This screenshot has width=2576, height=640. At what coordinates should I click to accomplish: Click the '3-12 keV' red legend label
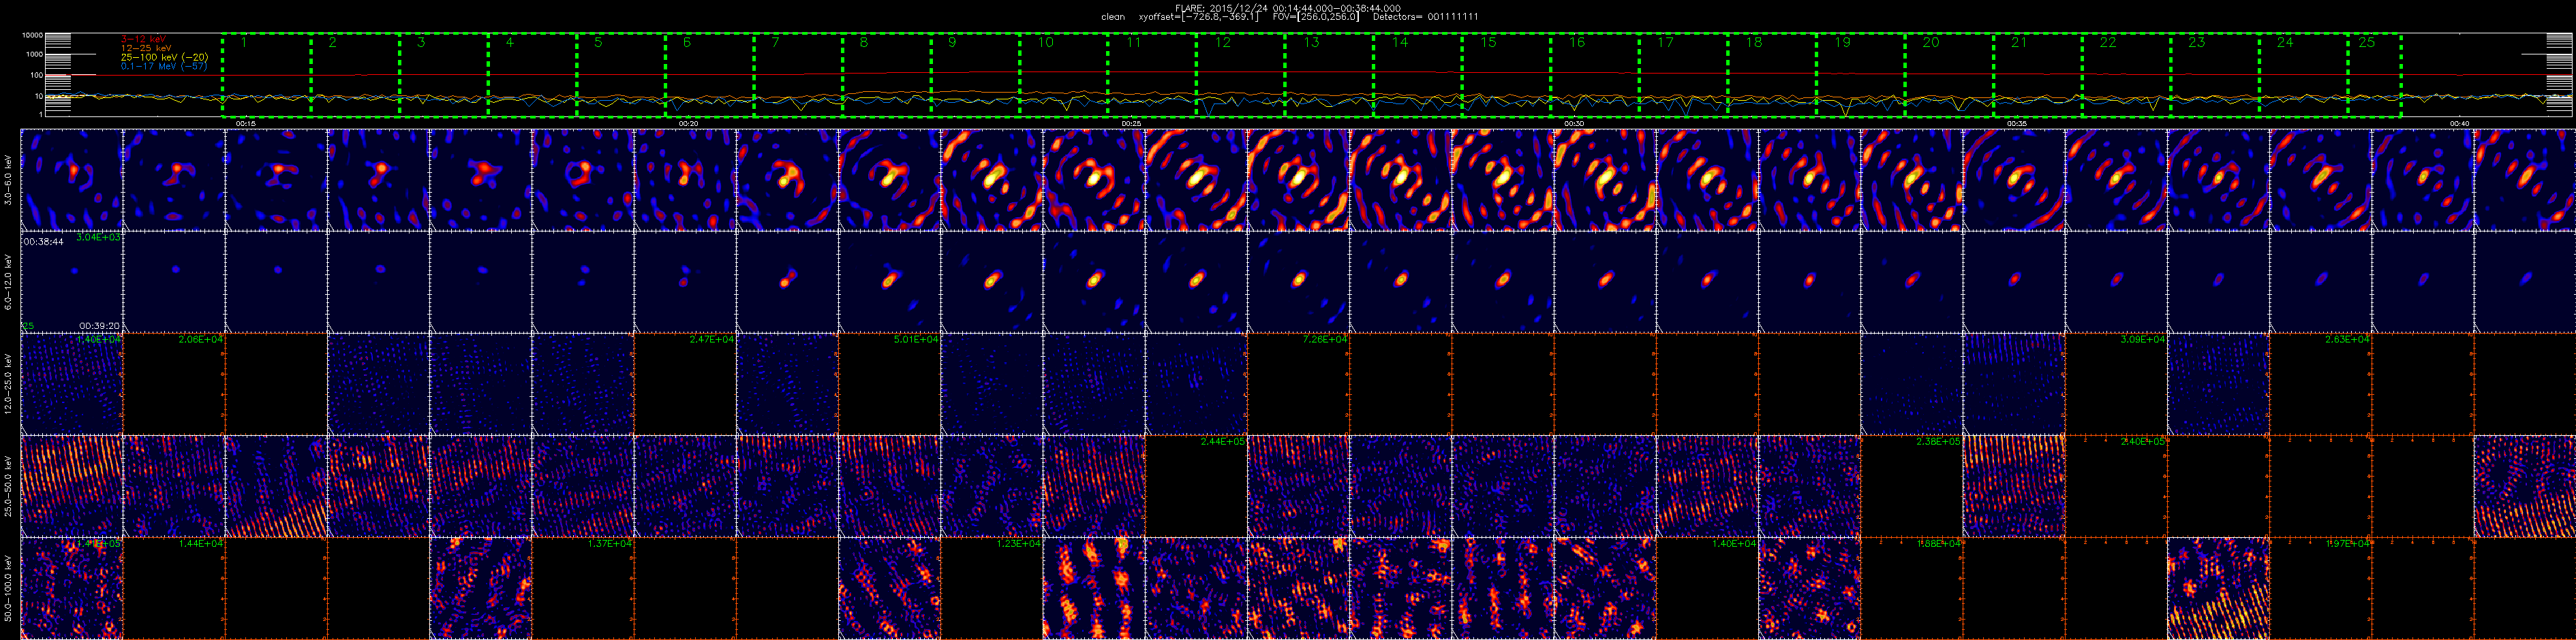pos(144,39)
